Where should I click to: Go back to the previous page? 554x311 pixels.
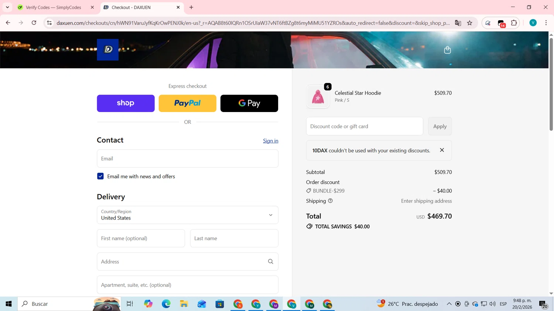click(x=8, y=23)
